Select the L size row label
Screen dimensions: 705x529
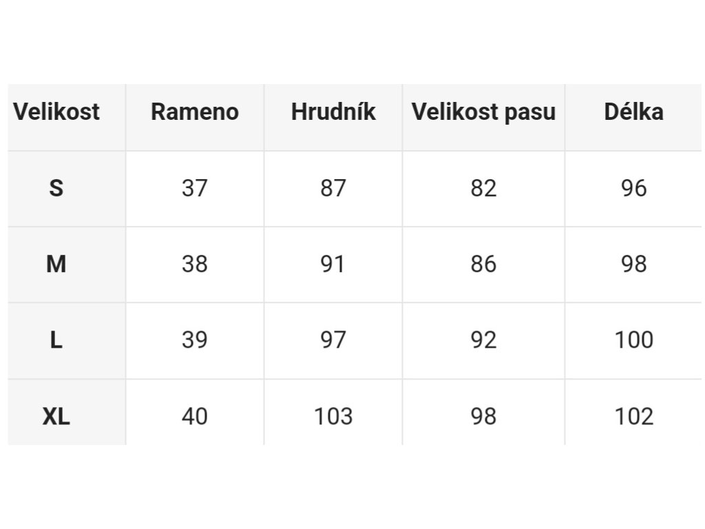coord(56,340)
